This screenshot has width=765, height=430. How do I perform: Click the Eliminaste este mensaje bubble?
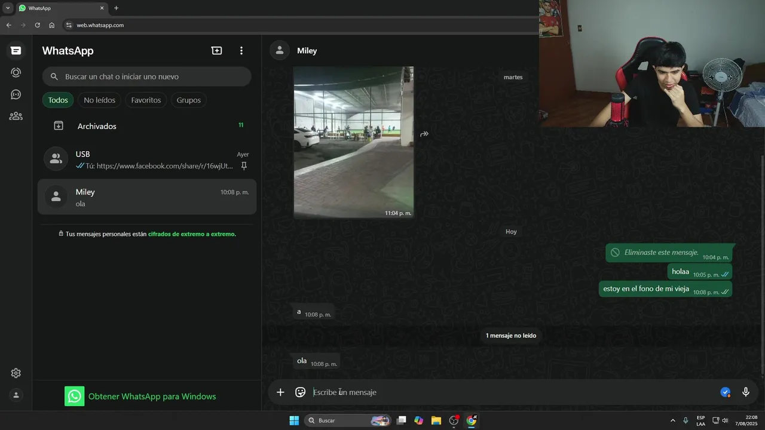coord(669,253)
